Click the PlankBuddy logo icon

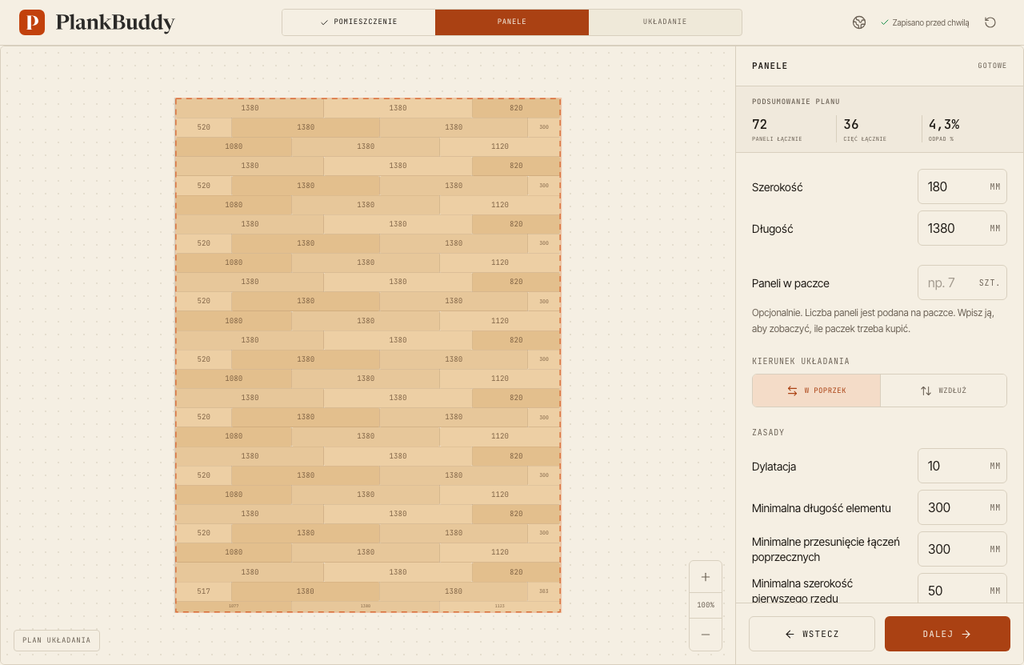click(x=32, y=22)
